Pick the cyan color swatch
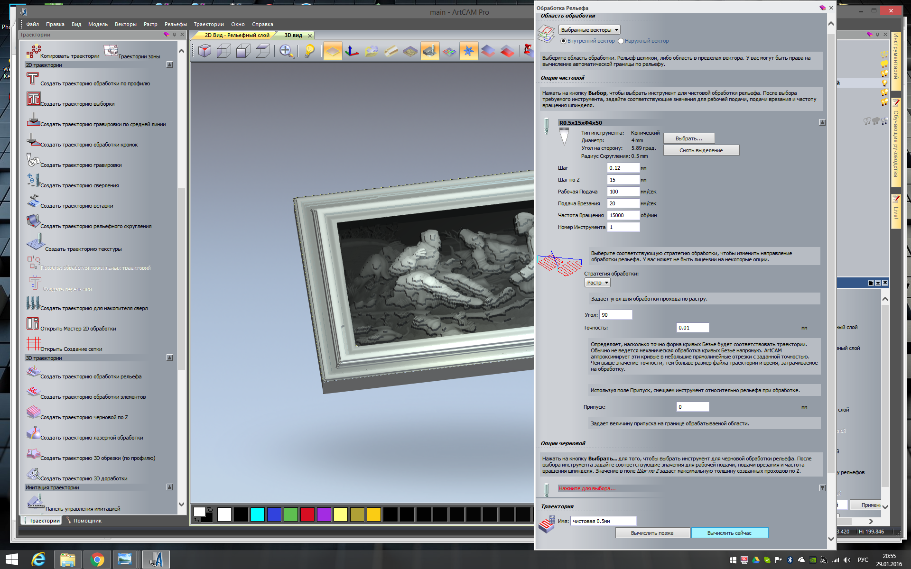Viewport: 911px width, 569px height. point(257,514)
